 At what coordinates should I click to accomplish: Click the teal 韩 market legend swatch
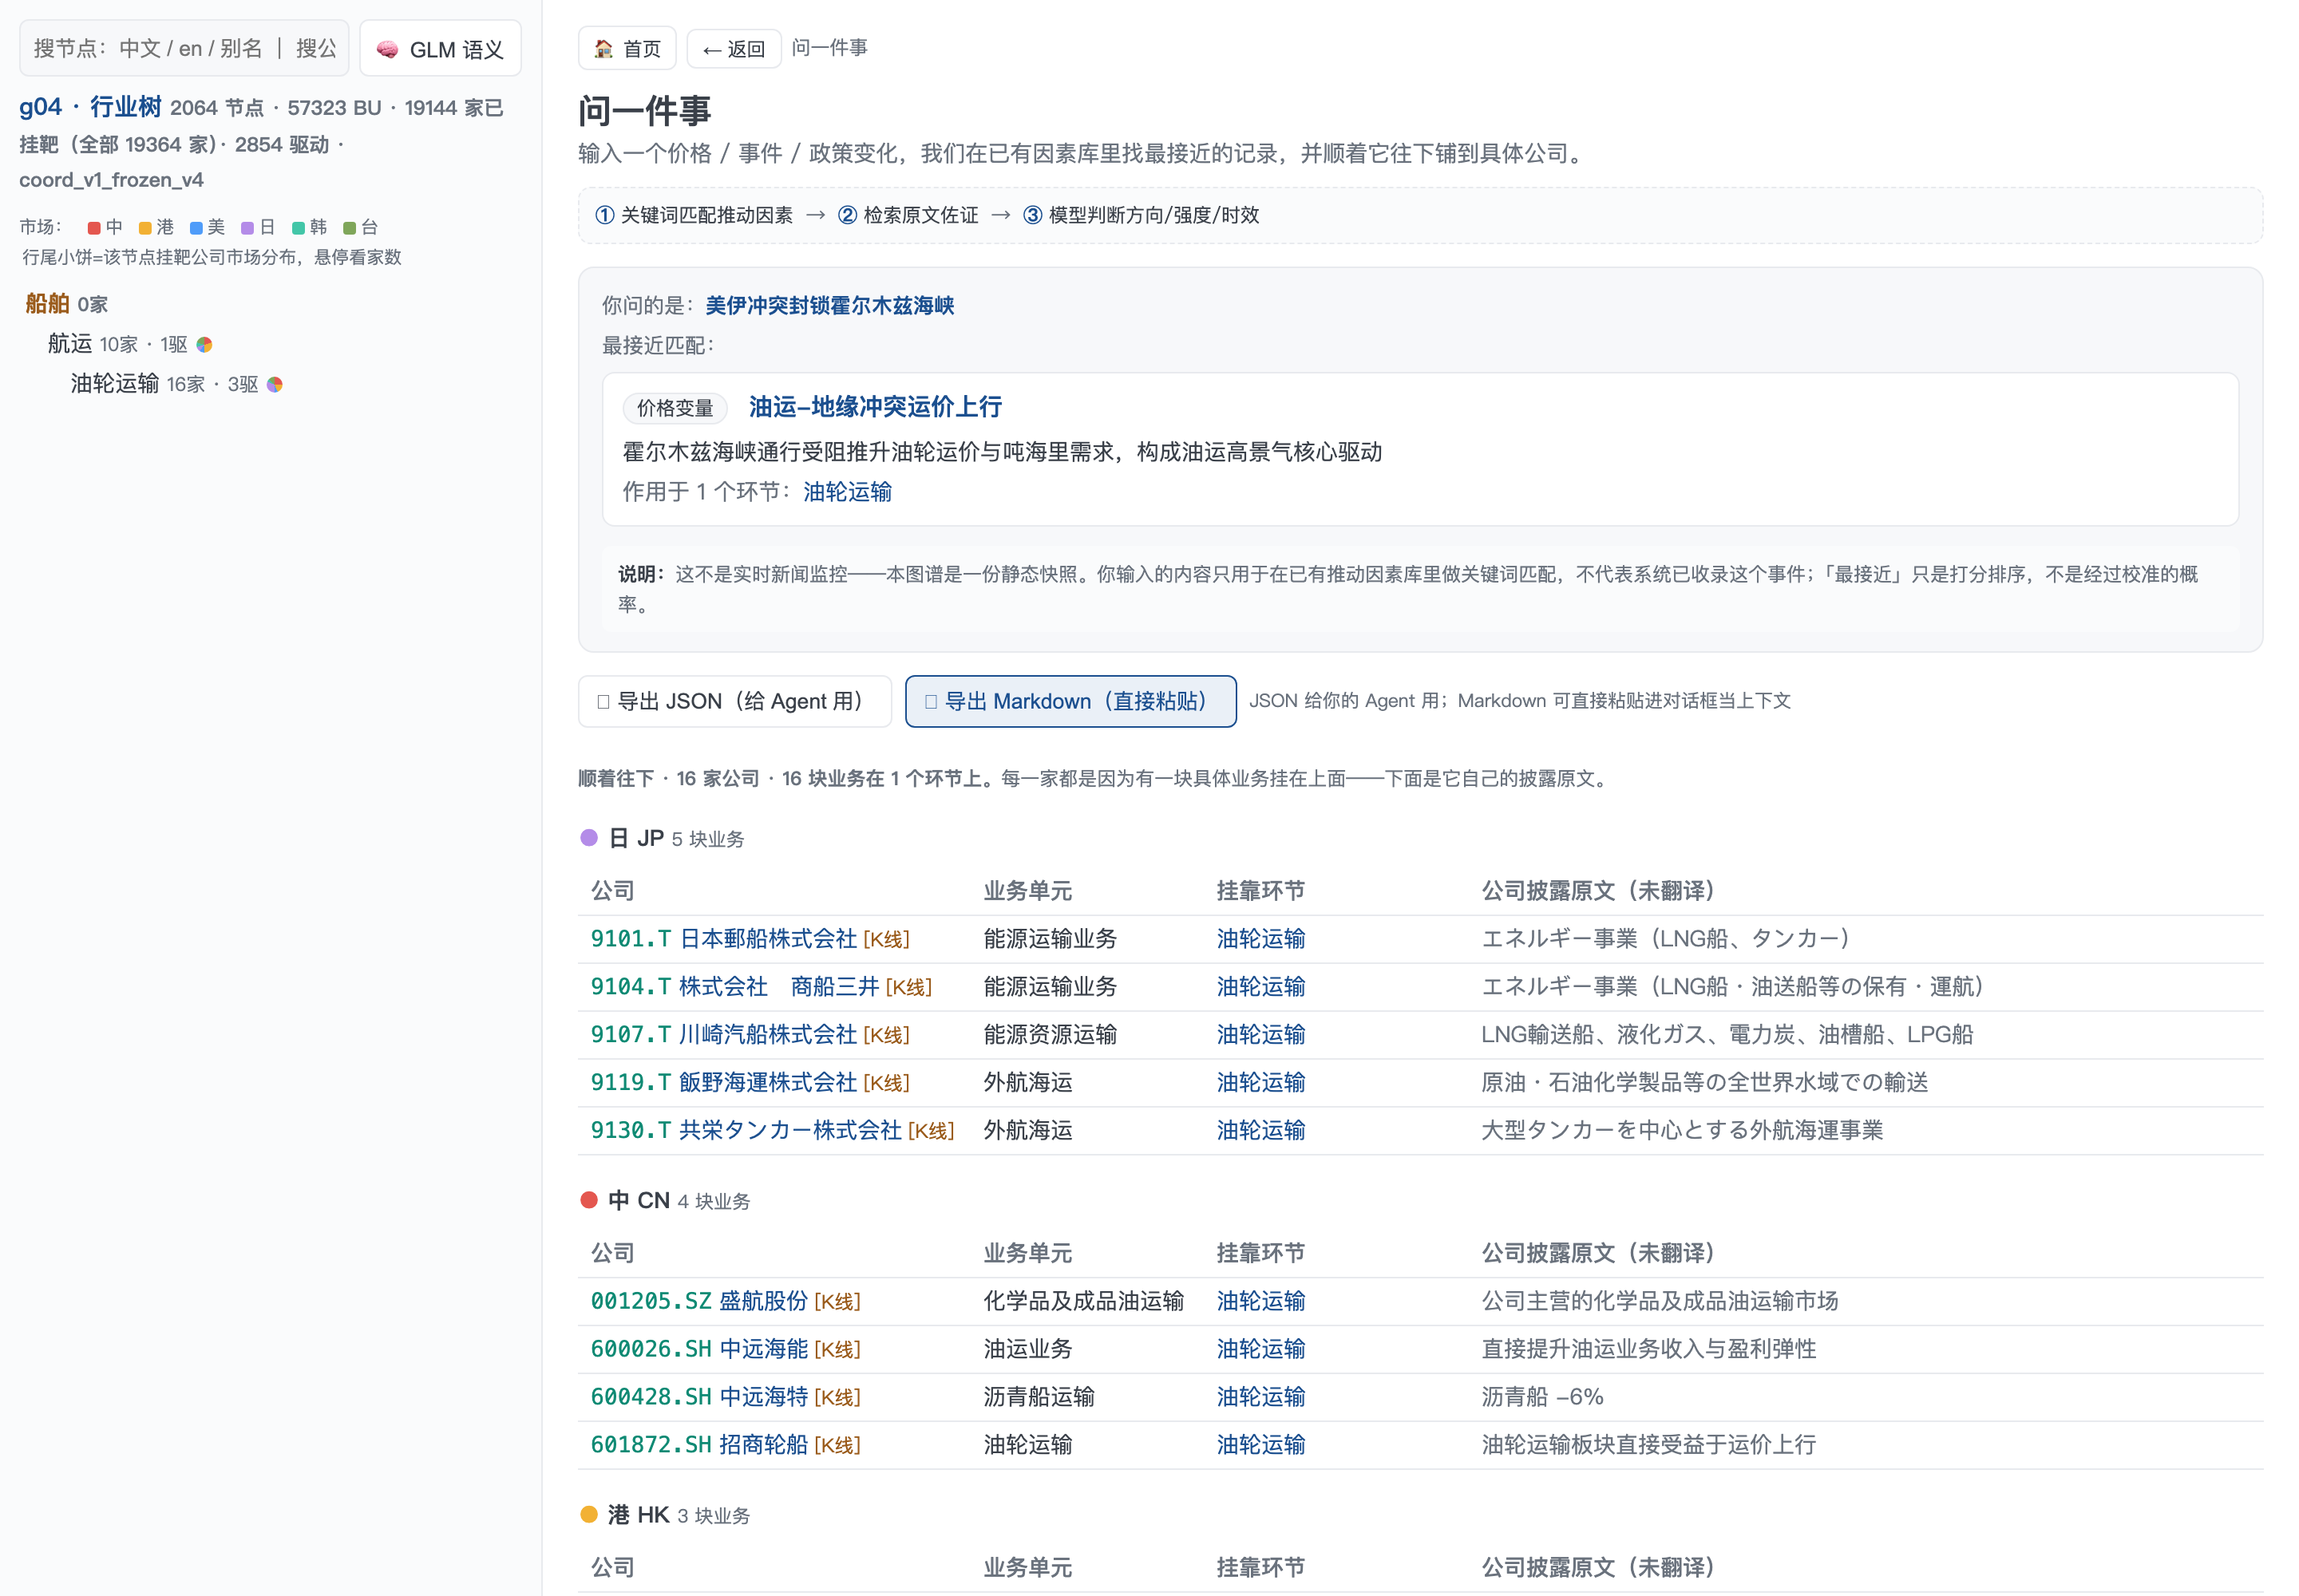[298, 228]
